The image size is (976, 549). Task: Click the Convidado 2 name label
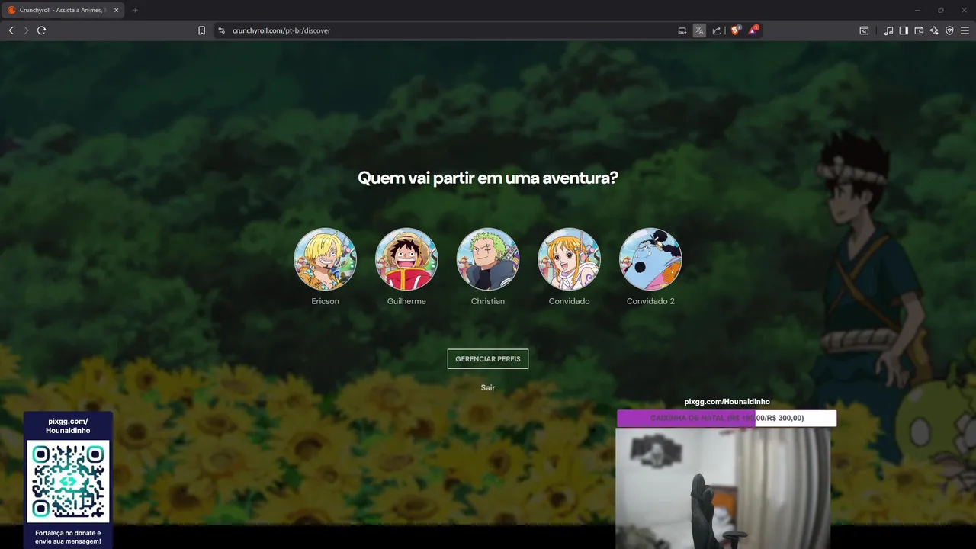[650, 301]
